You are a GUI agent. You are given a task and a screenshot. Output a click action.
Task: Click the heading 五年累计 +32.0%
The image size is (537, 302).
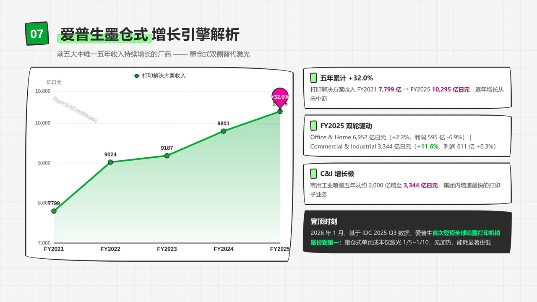tap(347, 78)
